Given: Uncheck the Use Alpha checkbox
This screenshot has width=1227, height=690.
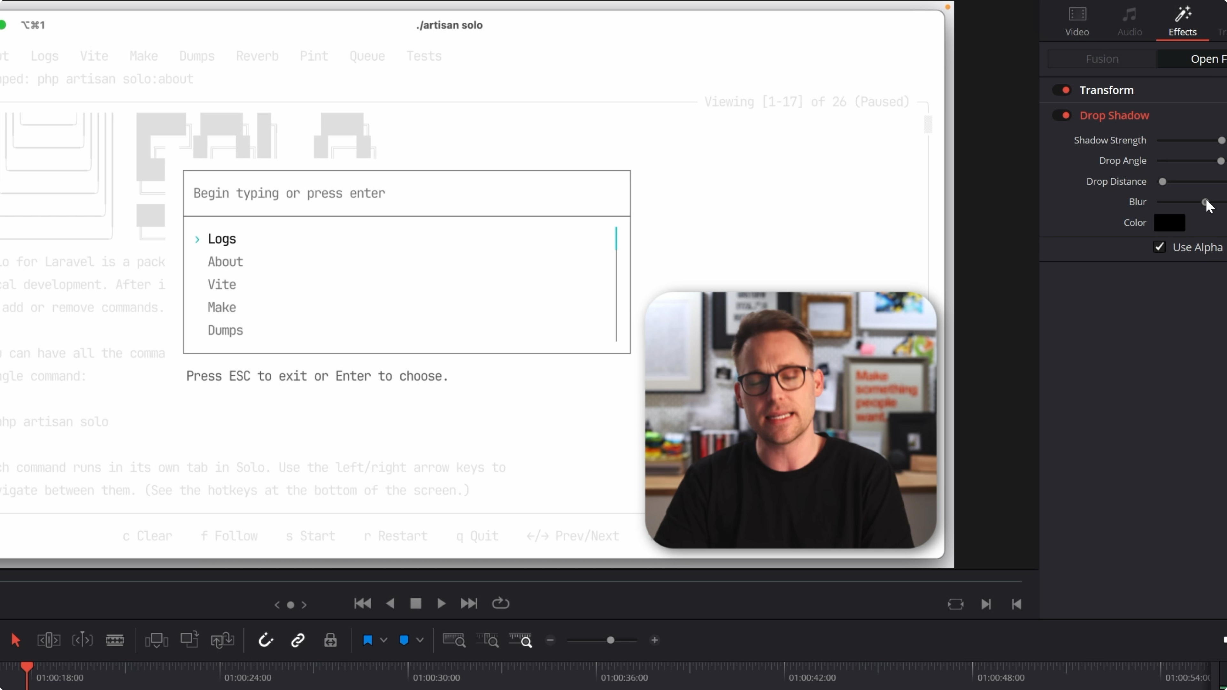Looking at the screenshot, I should [1160, 247].
